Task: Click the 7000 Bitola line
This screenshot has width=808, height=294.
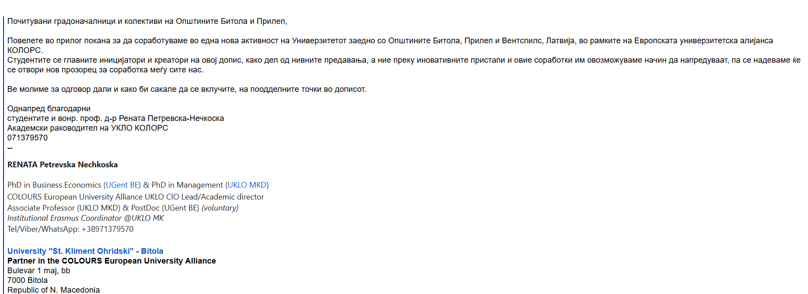Action: (x=27, y=280)
